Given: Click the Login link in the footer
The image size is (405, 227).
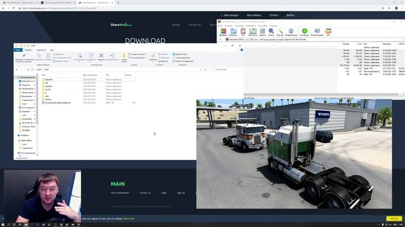Looking at the screenshot, I should click(164, 193).
